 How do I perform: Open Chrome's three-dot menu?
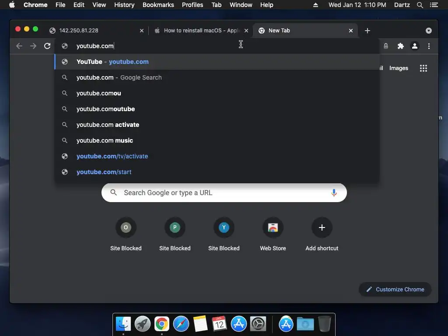click(429, 46)
